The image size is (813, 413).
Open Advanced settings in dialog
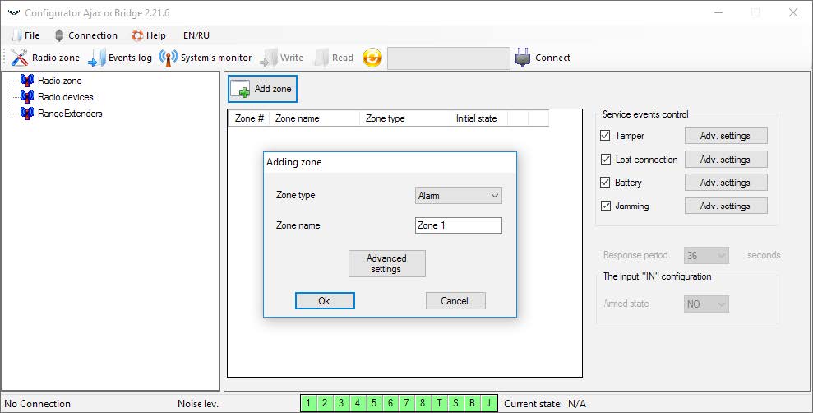387,263
